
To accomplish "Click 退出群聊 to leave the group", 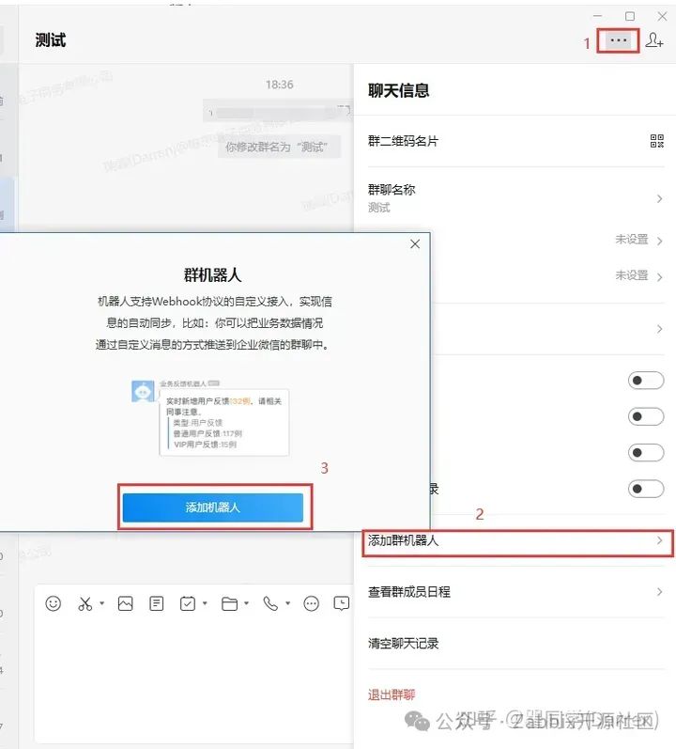I will coord(392,694).
